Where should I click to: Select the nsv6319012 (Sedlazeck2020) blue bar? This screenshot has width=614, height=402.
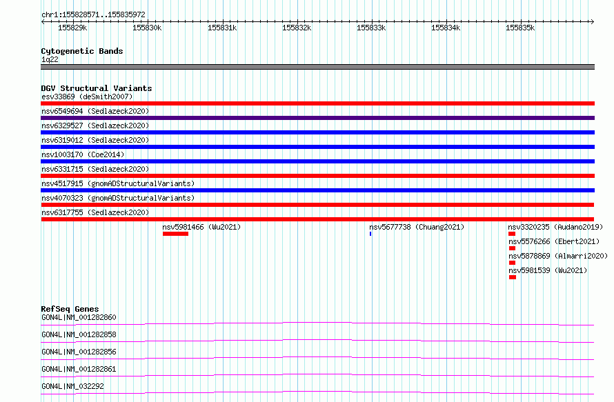(317, 147)
